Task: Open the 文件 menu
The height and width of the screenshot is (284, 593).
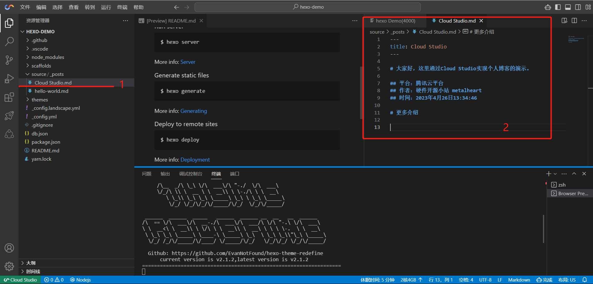Action: tap(25, 7)
